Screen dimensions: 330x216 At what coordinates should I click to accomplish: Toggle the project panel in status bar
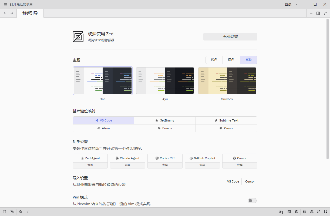coord(4,212)
